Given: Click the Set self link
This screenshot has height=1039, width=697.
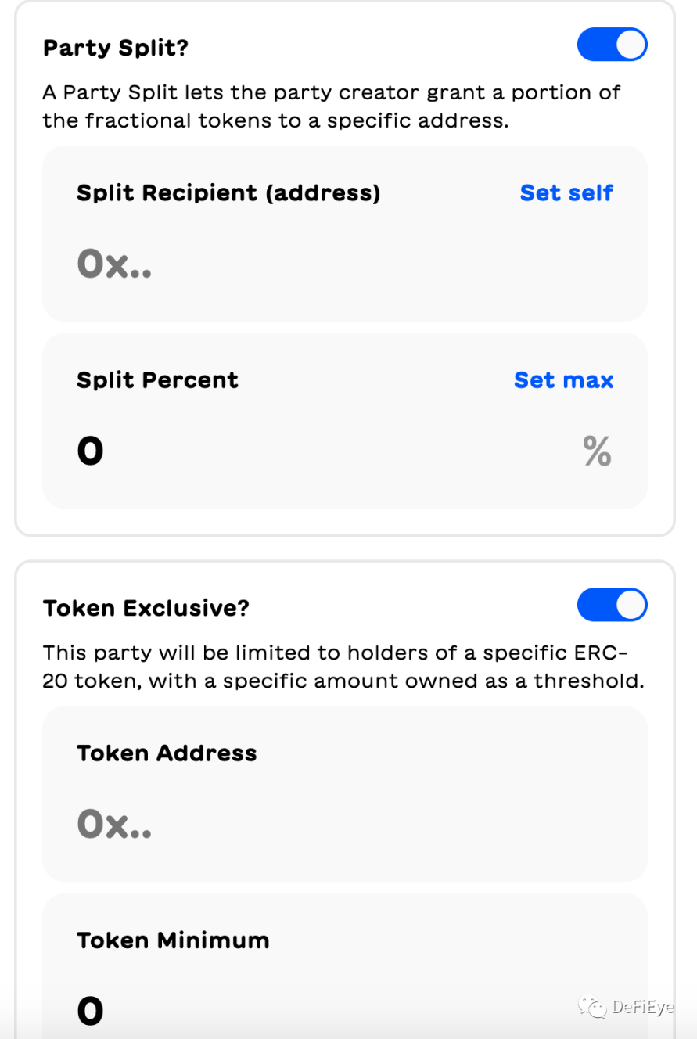Looking at the screenshot, I should (566, 192).
